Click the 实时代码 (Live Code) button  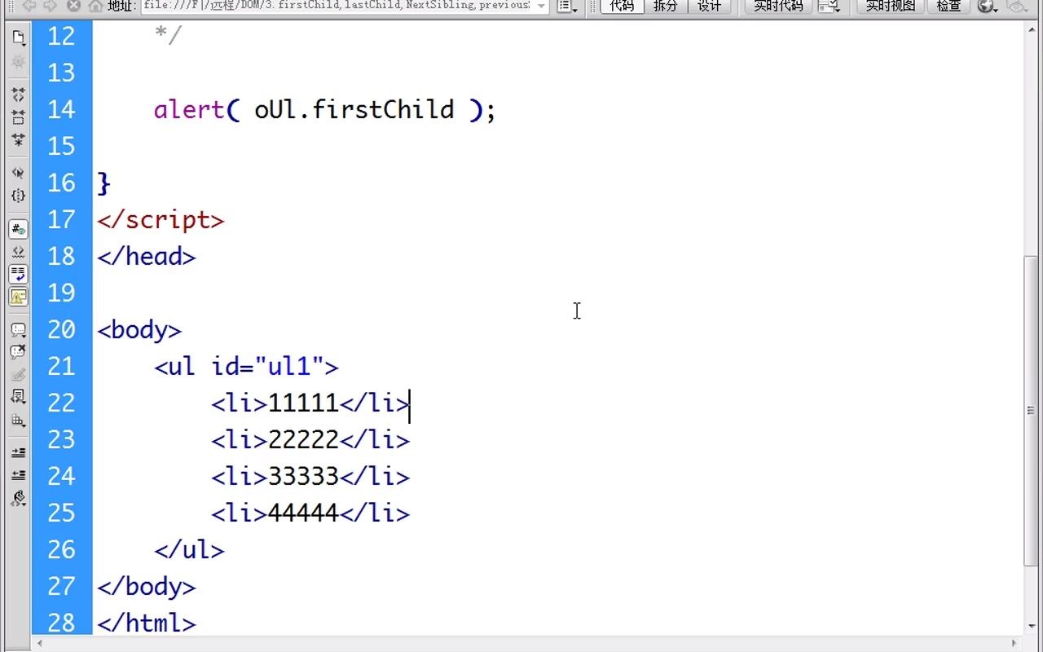pos(777,6)
